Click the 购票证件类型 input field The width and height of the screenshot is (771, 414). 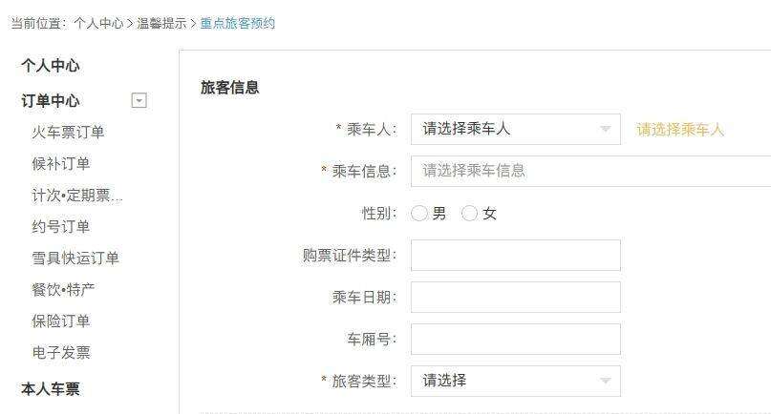(515, 256)
